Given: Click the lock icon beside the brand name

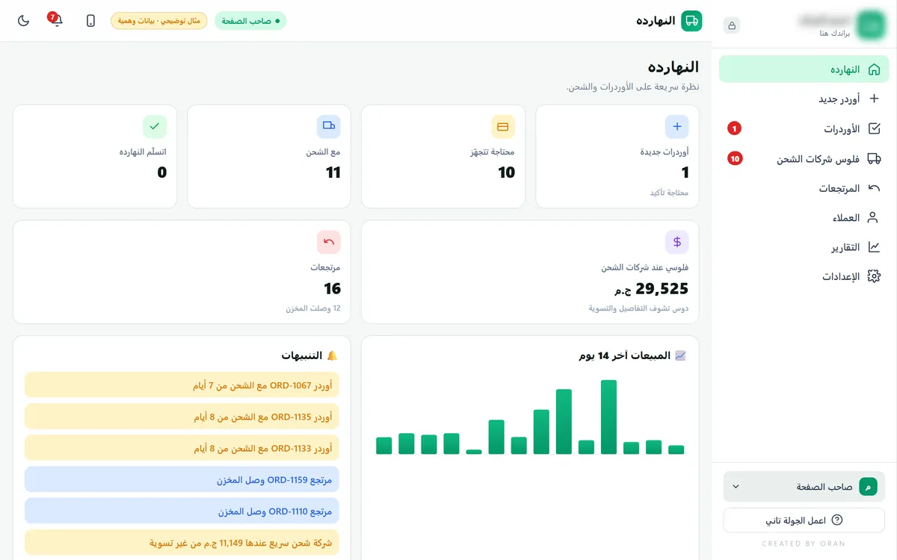Looking at the screenshot, I should [732, 25].
